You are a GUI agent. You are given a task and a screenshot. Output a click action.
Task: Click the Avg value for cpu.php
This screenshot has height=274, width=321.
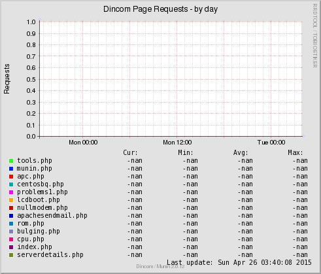coord(245,239)
